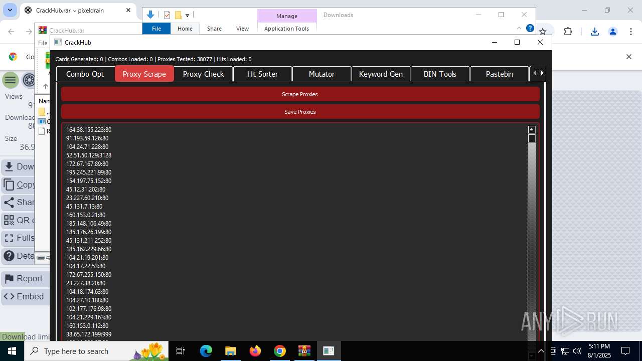The width and height of the screenshot is (642, 361).
Task: Click pixeldrain round logo icon
Action: coord(29,80)
